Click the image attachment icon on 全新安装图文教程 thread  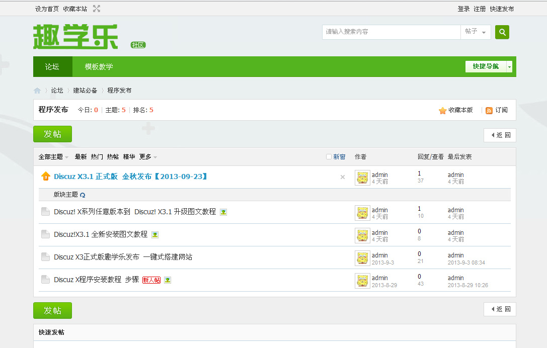155,235
